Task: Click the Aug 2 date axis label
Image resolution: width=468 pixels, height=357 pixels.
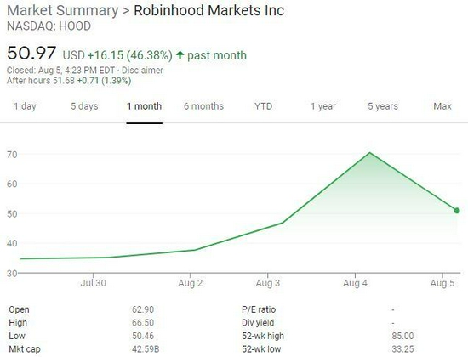Action: click(190, 283)
